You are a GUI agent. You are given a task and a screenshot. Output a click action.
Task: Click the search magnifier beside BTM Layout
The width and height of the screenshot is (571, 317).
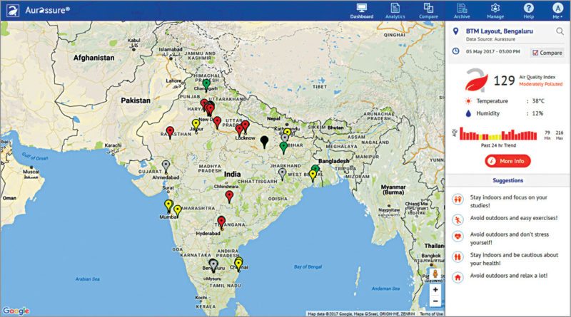pyautogui.click(x=559, y=31)
